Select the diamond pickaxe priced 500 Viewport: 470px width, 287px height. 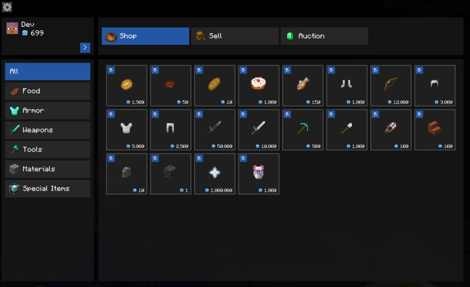tap(303, 130)
